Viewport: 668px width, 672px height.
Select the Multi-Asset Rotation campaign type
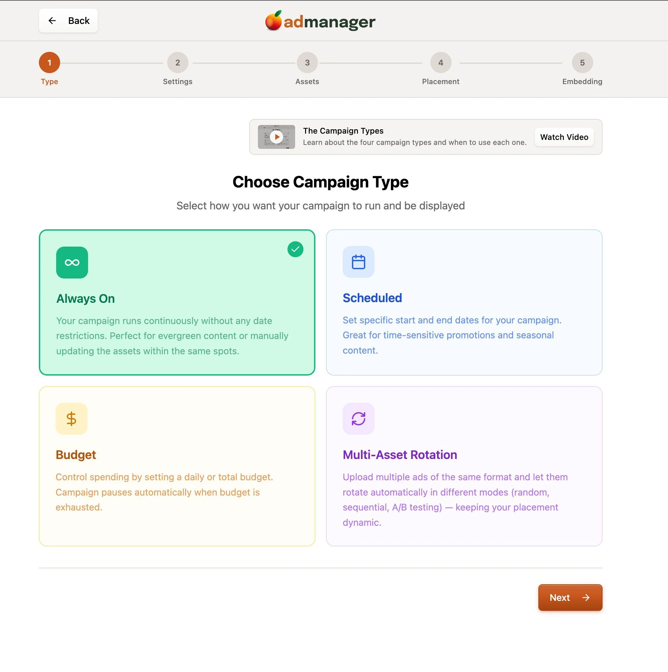coord(464,466)
